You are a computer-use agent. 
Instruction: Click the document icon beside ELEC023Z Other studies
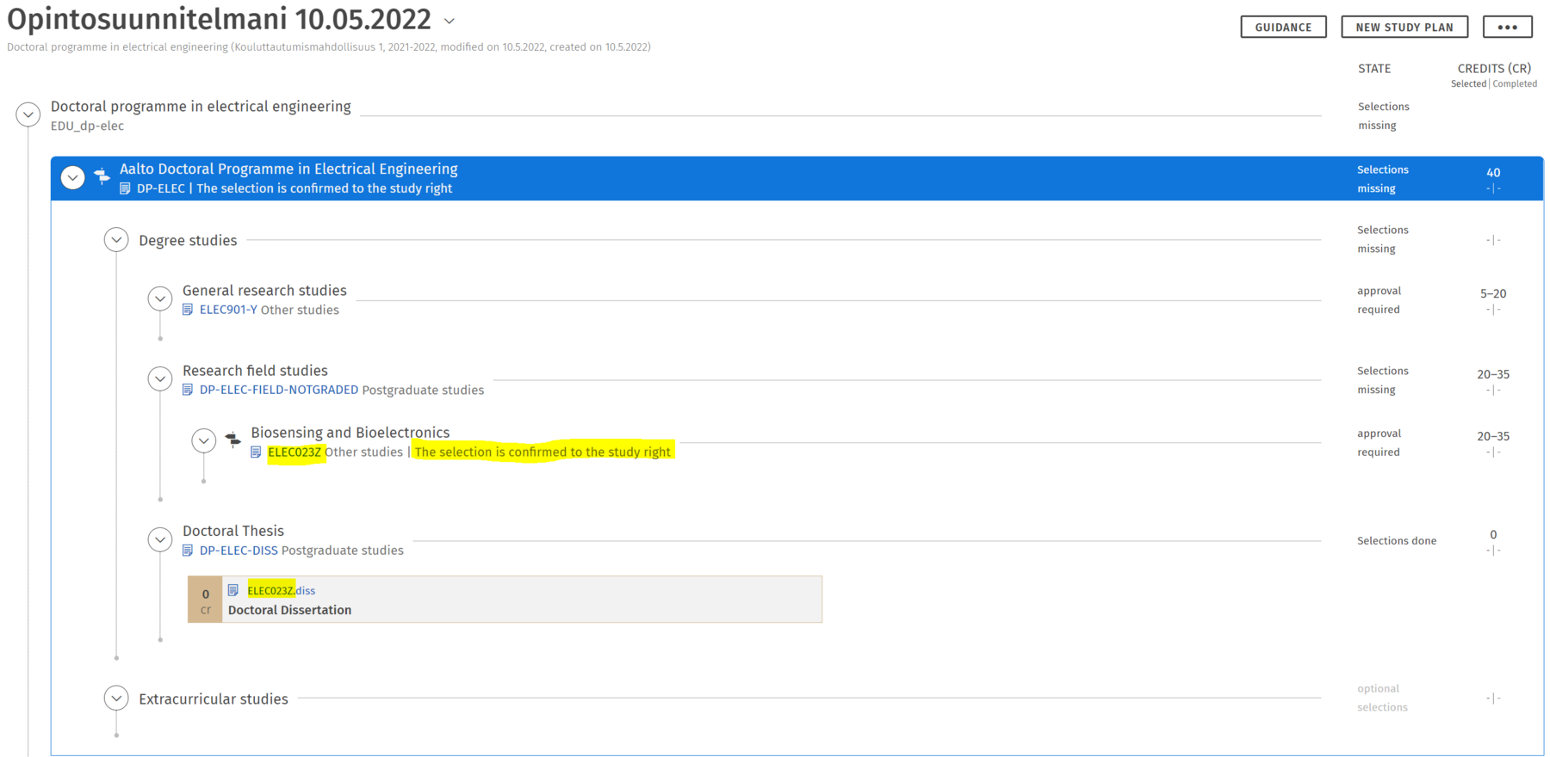tap(256, 452)
